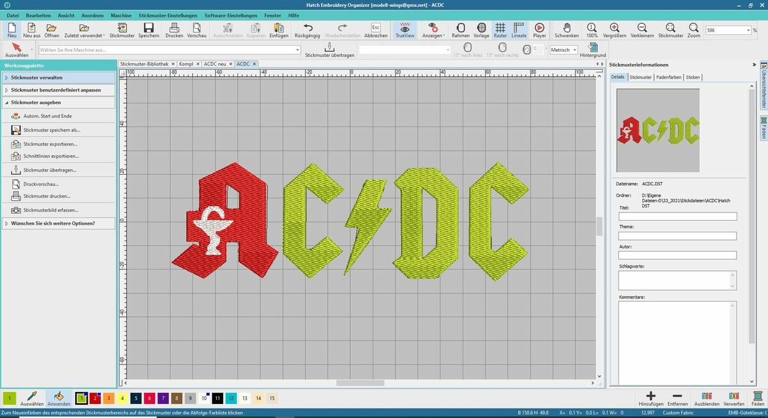The width and height of the screenshot is (768, 418).
Task: Switch to Fadenfarben info tab
Action: click(x=669, y=77)
